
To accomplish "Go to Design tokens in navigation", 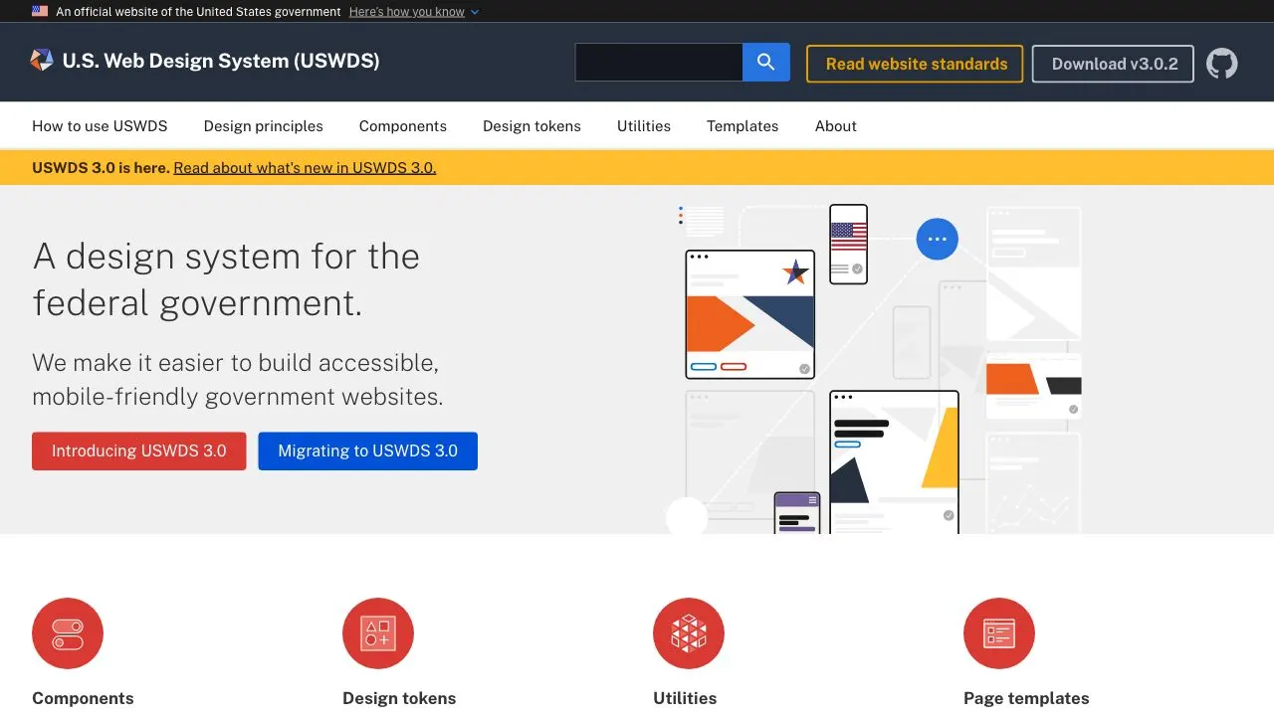I will tap(531, 126).
